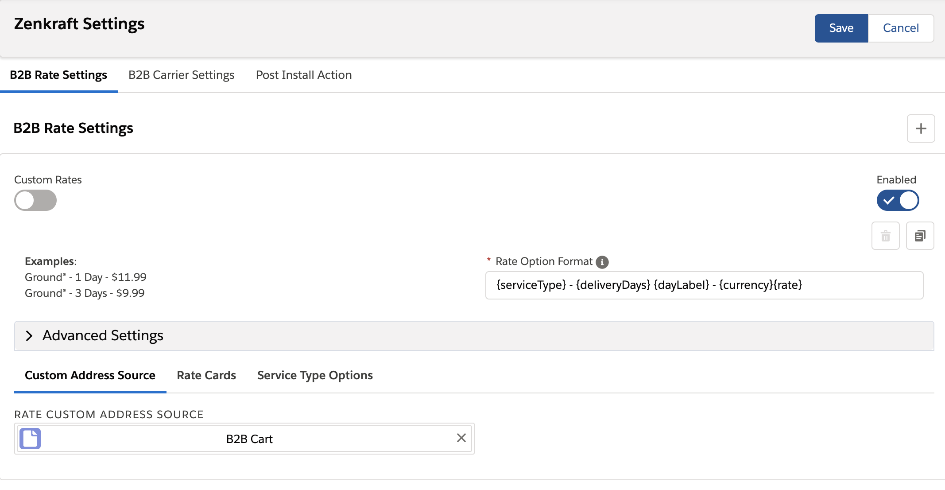This screenshot has height=490, width=945.
Task: Save the Zenkraft settings
Action: click(841, 28)
